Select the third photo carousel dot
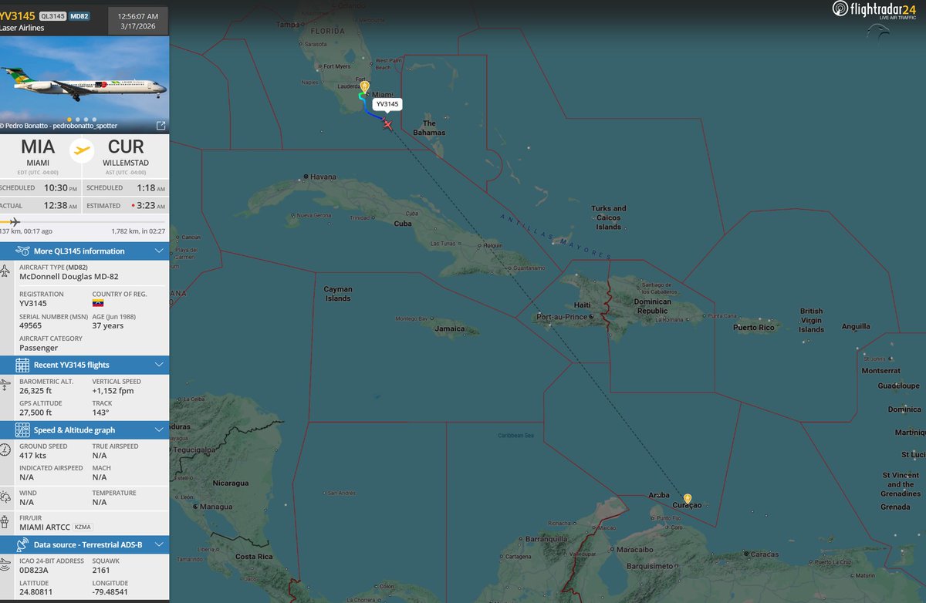The height and width of the screenshot is (603, 926). point(85,120)
